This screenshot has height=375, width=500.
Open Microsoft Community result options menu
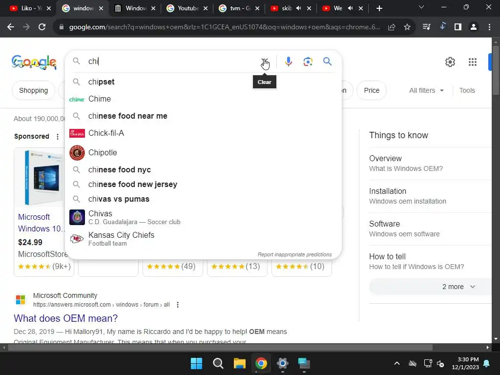(x=178, y=305)
